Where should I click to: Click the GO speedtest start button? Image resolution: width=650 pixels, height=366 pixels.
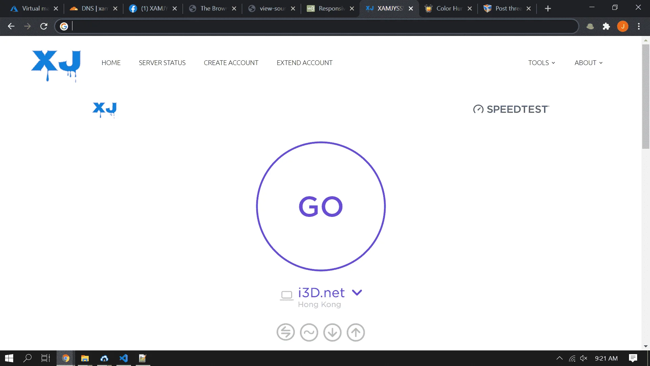[x=321, y=206]
